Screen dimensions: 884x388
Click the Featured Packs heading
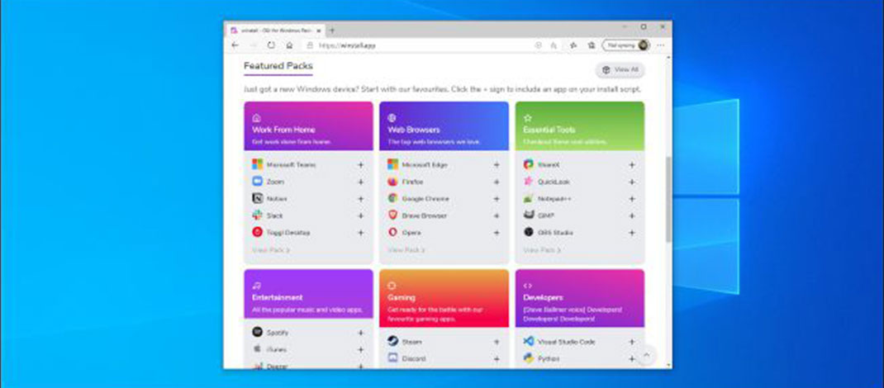coord(278,66)
